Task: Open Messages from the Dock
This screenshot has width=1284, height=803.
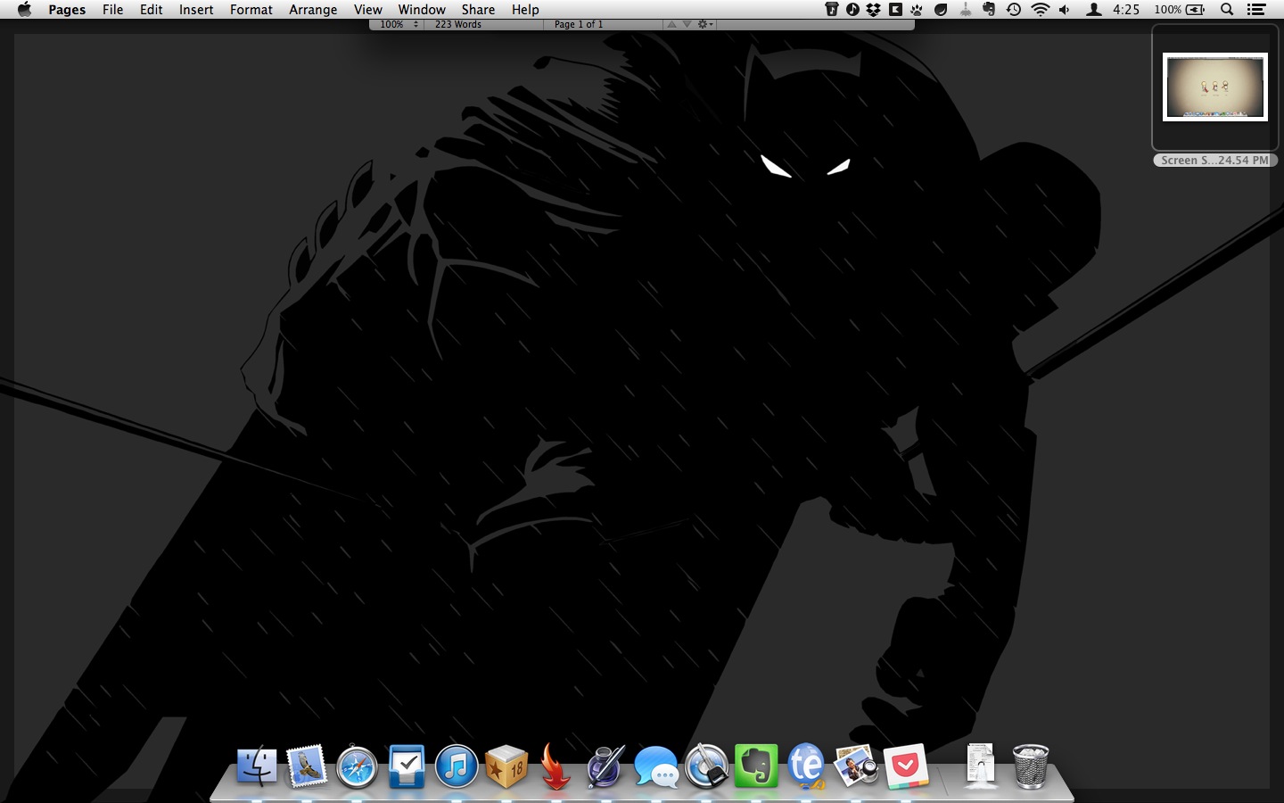Action: pyautogui.click(x=655, y=768)
